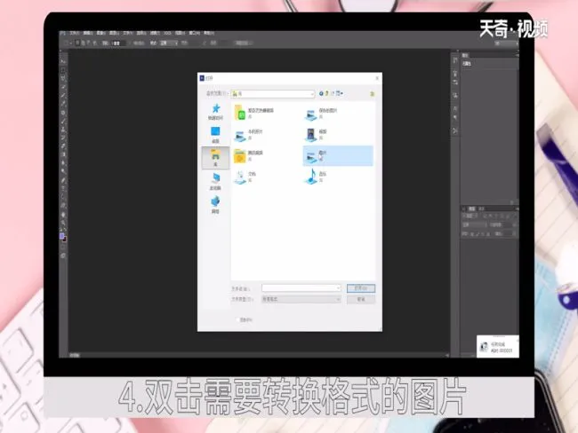
Task: Click the 打开 Open button in dialog
Action: coord(361,288)
